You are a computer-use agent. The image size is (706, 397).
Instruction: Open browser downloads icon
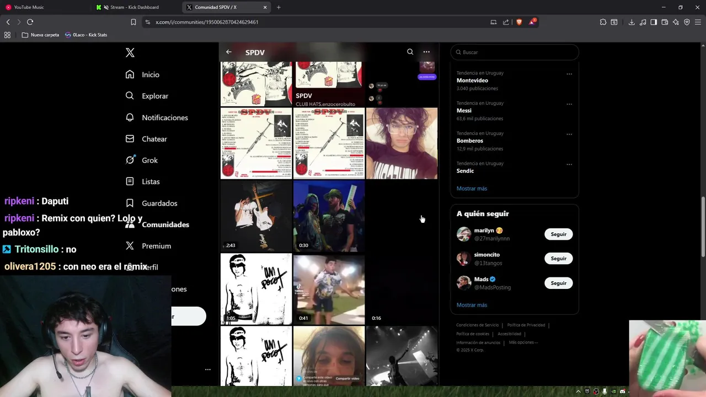632,22
